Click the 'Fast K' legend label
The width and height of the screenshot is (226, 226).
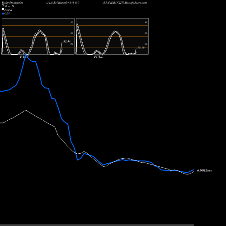[9, 10]
